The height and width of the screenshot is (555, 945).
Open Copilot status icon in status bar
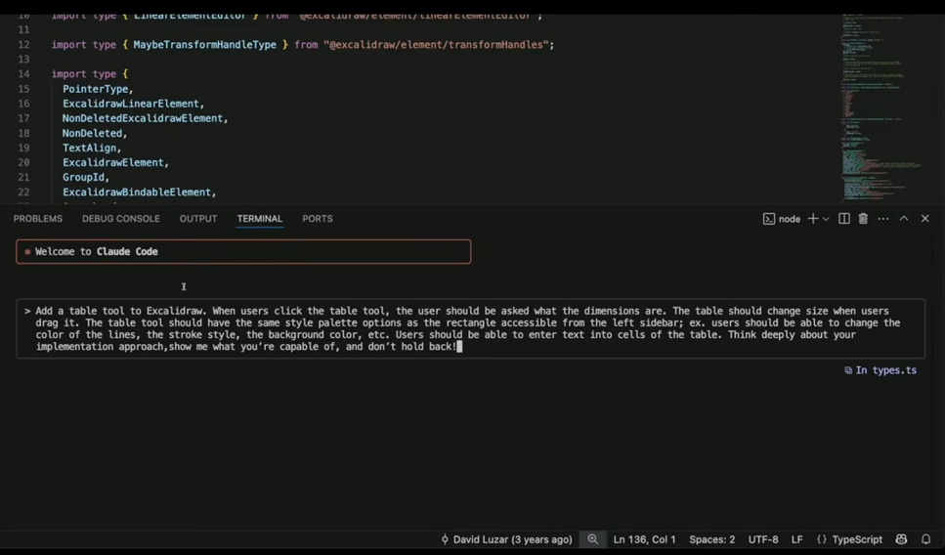pyautogui.click(x=901, y=539)
